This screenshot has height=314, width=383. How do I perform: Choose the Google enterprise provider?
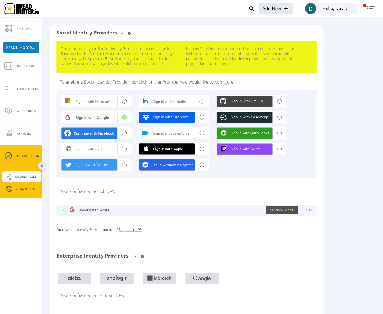tap(202, 278)
